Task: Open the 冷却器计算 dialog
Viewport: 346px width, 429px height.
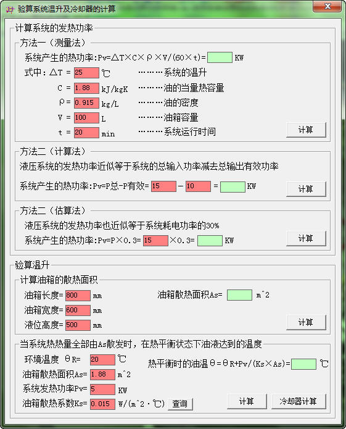Action: [299, 401]
